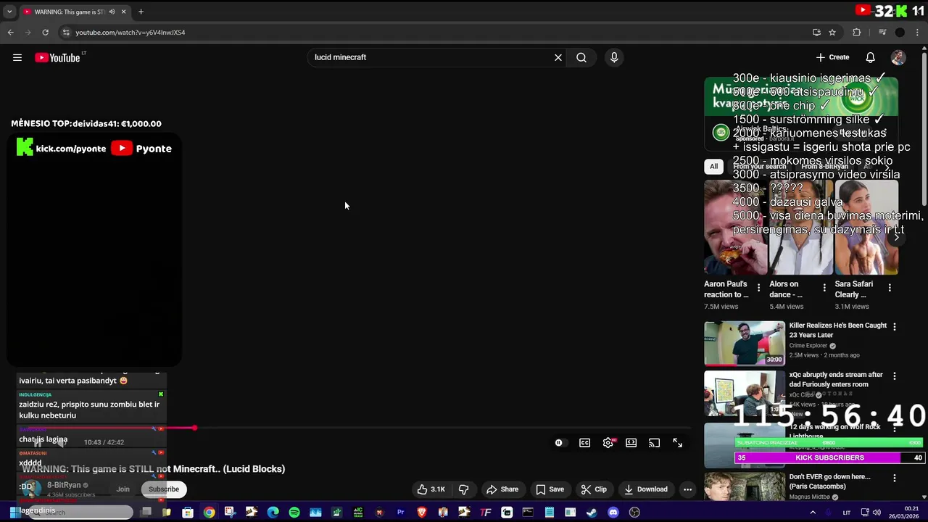Download the video
Screen dimensions: 928x522
pyautogui.click(x=646, y=489)
